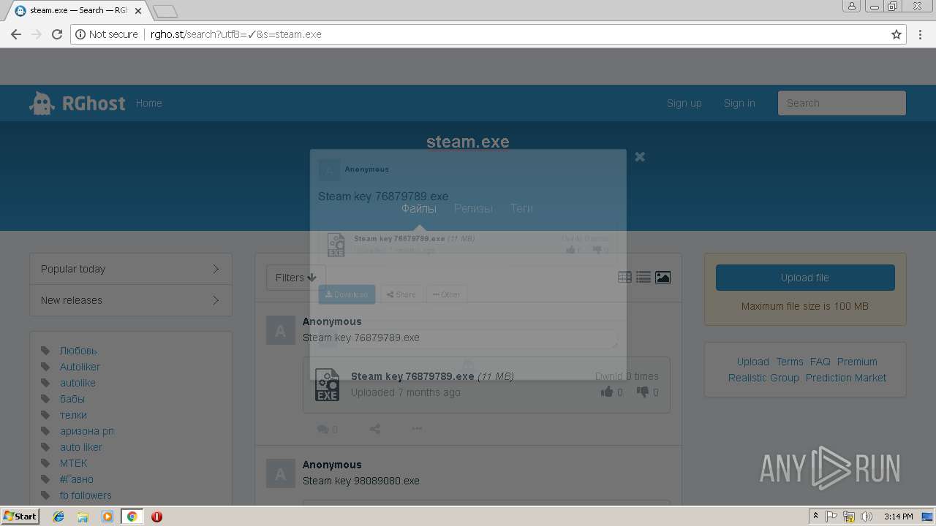
Task: Click the Chrome icon in taskbar
Action: (132, 517)
